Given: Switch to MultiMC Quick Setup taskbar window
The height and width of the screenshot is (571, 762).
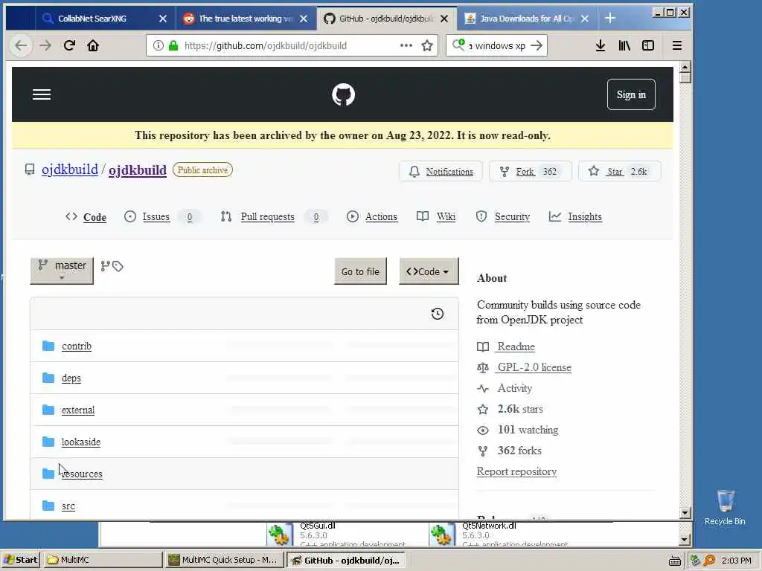Looking at the screenshot, I should pyautogui.click(x=224, y=560).
